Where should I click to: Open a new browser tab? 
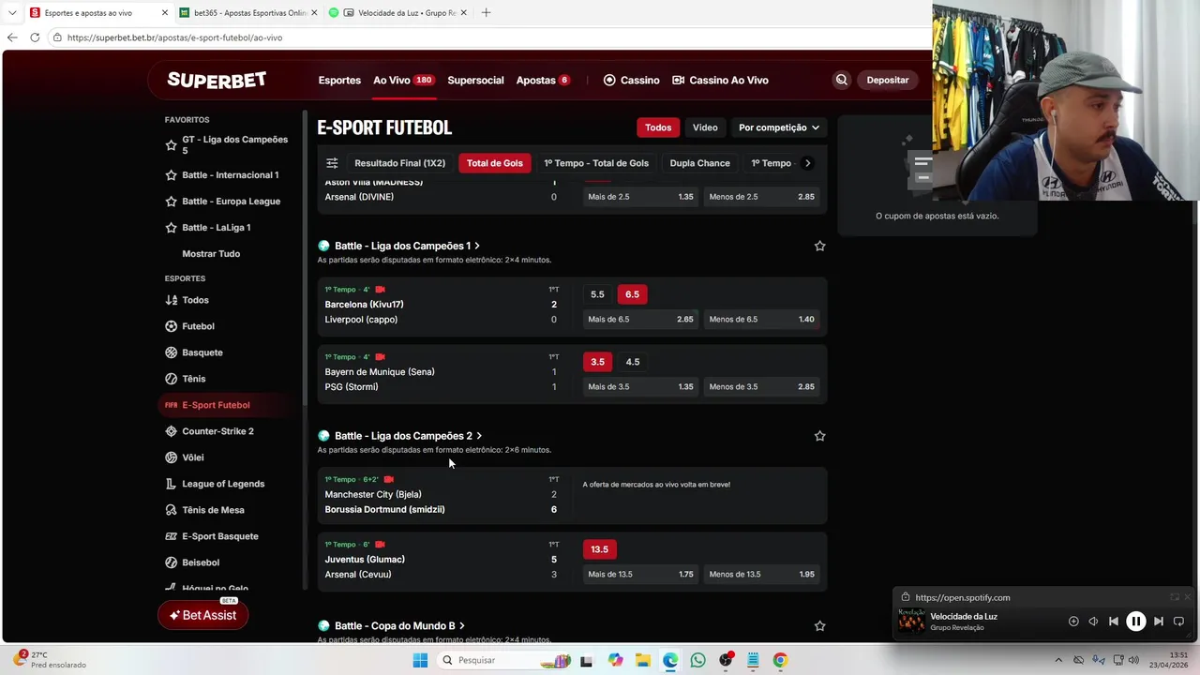tap(486, 13)
